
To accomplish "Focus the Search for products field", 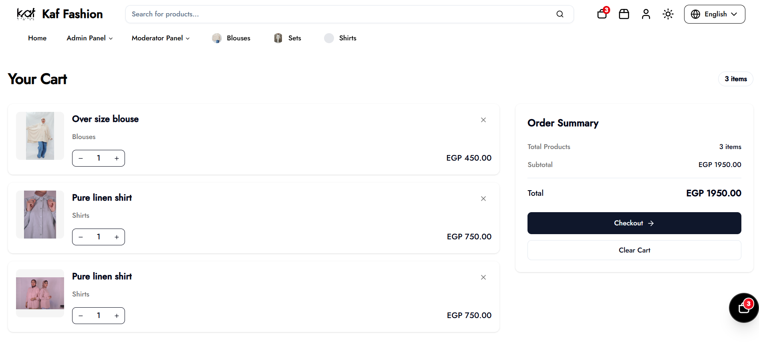I will (340, 14).
